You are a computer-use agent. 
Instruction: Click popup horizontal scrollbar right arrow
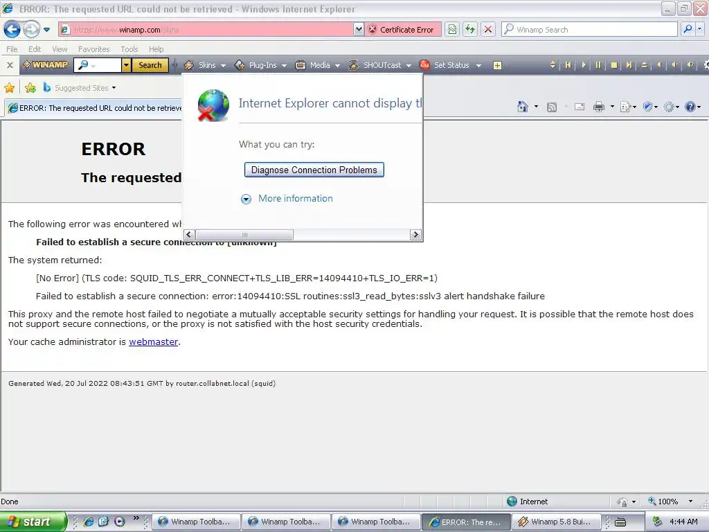point(415,234)
